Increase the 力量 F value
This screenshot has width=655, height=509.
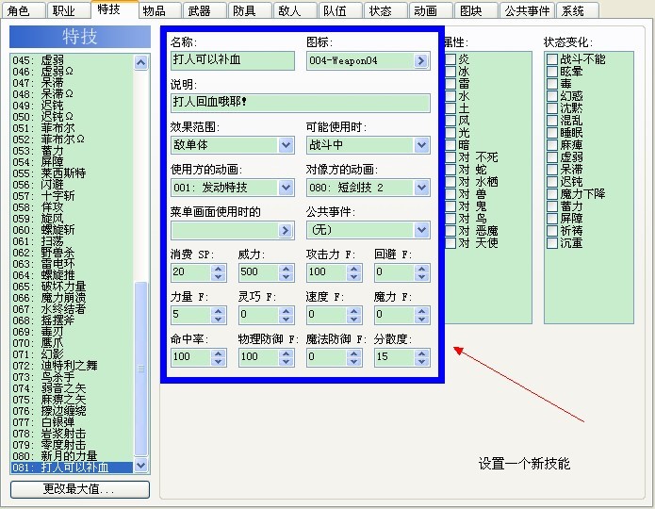point(218,311)
